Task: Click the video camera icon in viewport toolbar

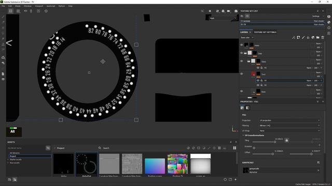Action: [229, 11]
